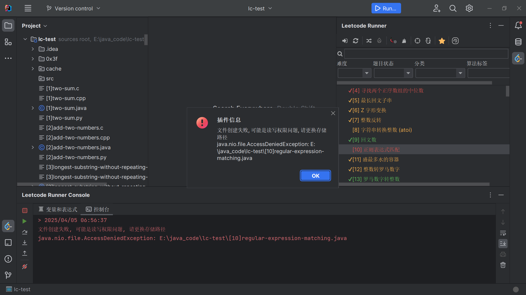Click the question list vertical scrollbar
Image resolution: width=526 pixels, height=295 pixels.
click(x=507, y=91)
